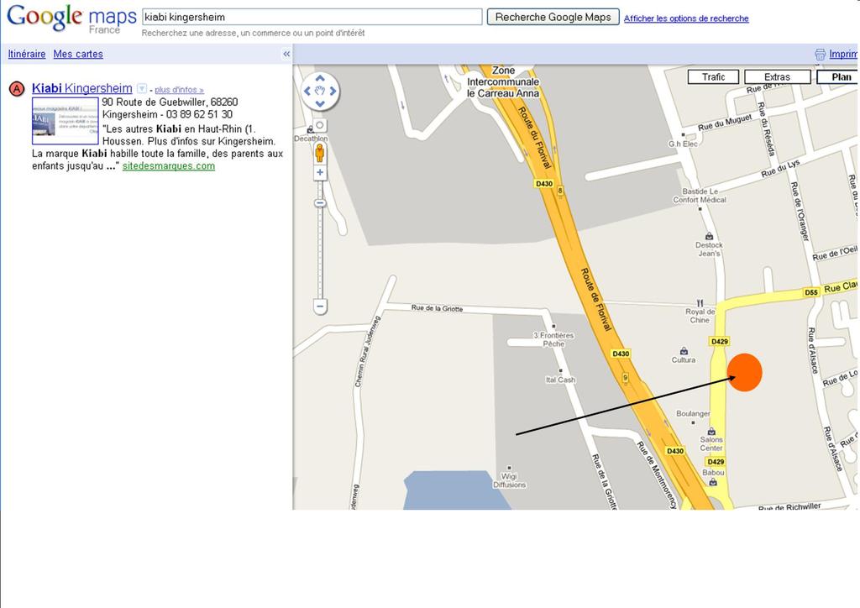Follow the sitedesmarques.com link
This screenshot has height=608, width=860.
pos(168,166)
